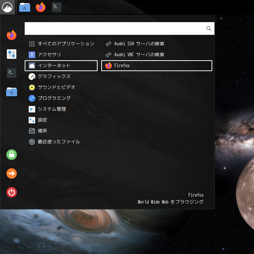Click the グラフィックス paintbrush icon

click(x=32, y=77)
